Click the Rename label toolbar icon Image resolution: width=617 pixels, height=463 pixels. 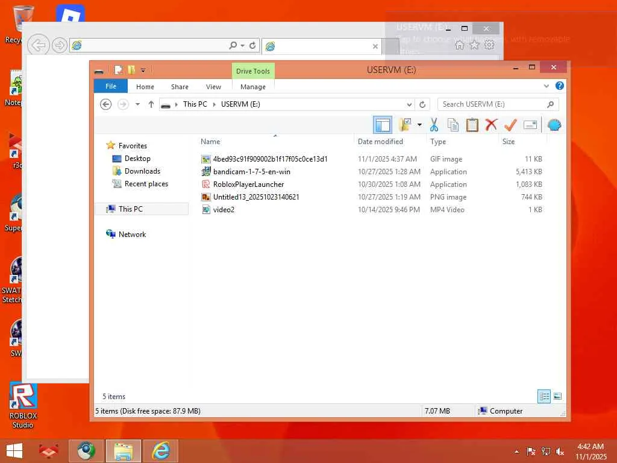click(x=530, y=125)
